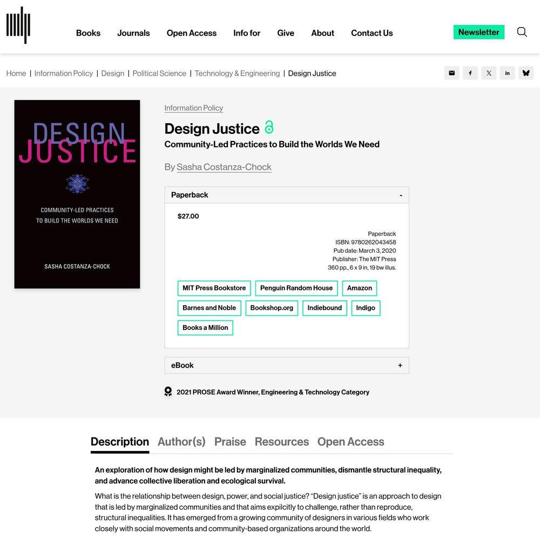Switch to the Author(s) tab
Image resolution: width=540 pixels, height=540 pixels.
coord(181,442)
